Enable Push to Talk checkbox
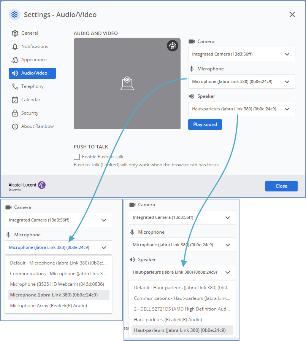Viewport: 306px width, 341px height. pyautogui.click(x=77, y=157)
